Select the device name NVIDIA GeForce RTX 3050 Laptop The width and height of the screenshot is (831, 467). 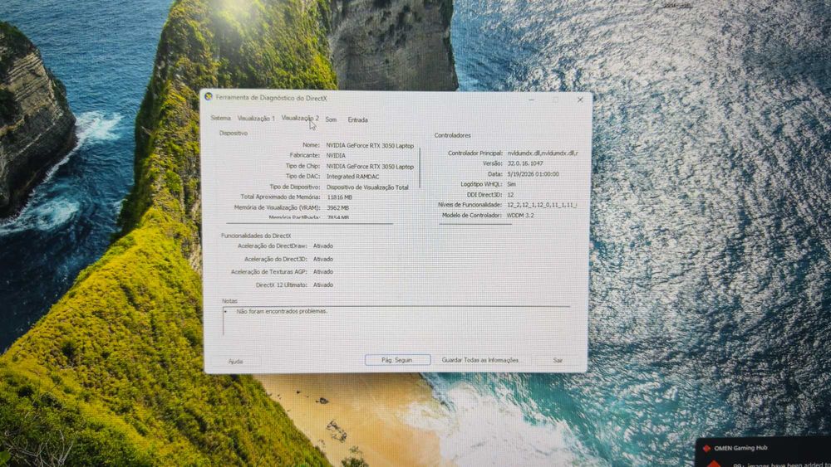[370, 145]
